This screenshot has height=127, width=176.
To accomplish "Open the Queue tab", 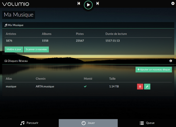I will coord(147,123).
